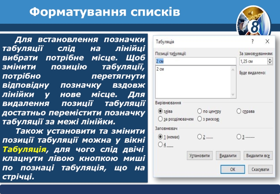Close the Табуляція dialog window
Viewport: 280px width, 194px height.
267,41
